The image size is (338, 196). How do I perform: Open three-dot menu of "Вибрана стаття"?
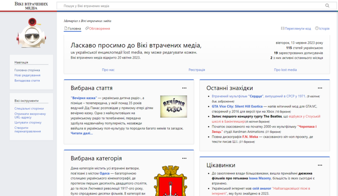[x=184, y=88]
